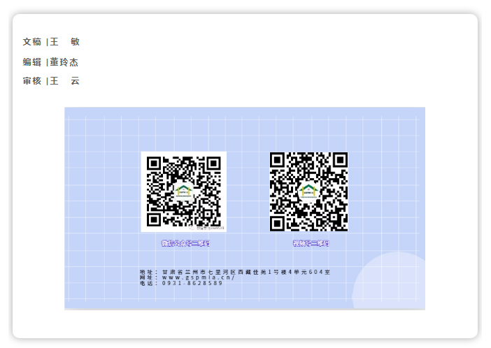The width and height of the screenshot is (491, 348).
Task: Click the author line 文稿 | 王 敏
Action: pos(51,42)
